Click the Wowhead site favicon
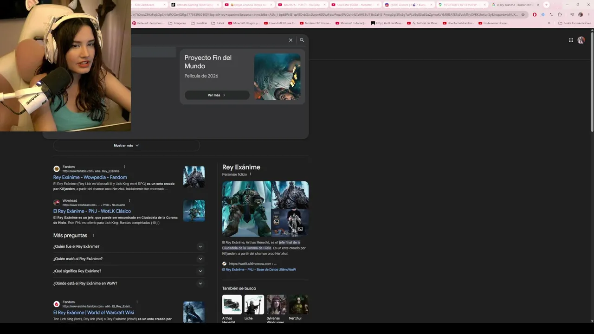Image resolution: width=594 pixels, height=334 pixels. coord(57,203)
